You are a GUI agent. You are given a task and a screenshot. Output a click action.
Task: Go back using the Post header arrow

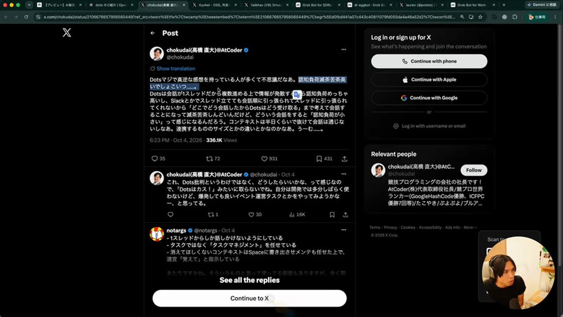(153, 33)
